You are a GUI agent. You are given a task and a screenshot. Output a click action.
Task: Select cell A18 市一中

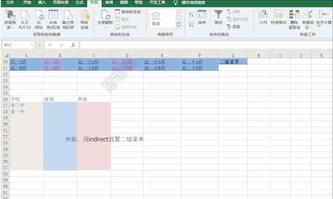[x=26, y=111]
